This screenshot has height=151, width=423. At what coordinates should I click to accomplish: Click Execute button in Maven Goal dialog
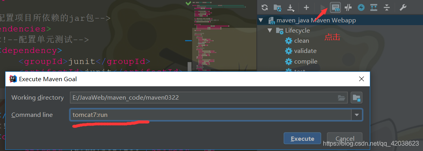click(302, 138)
